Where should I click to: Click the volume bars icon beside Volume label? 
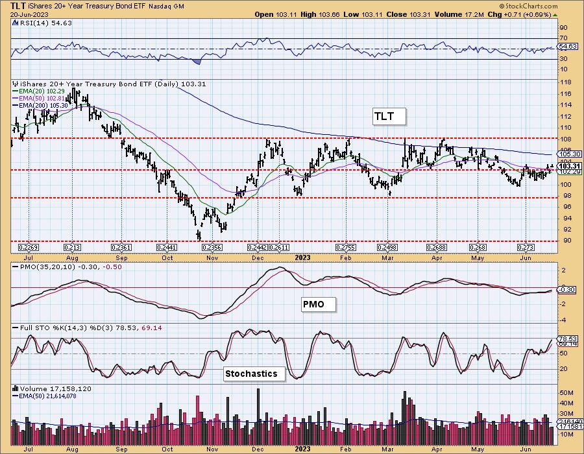click(16, 388)
